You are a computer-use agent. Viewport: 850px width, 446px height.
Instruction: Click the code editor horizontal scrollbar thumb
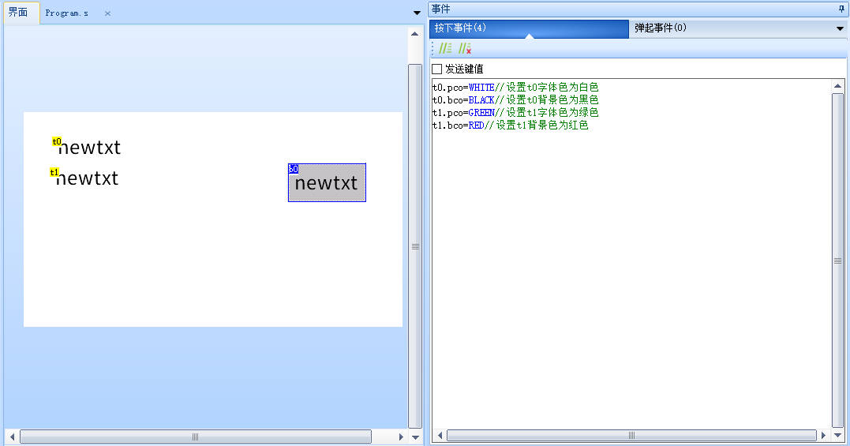pyautogui.click(x=631, y=436)
